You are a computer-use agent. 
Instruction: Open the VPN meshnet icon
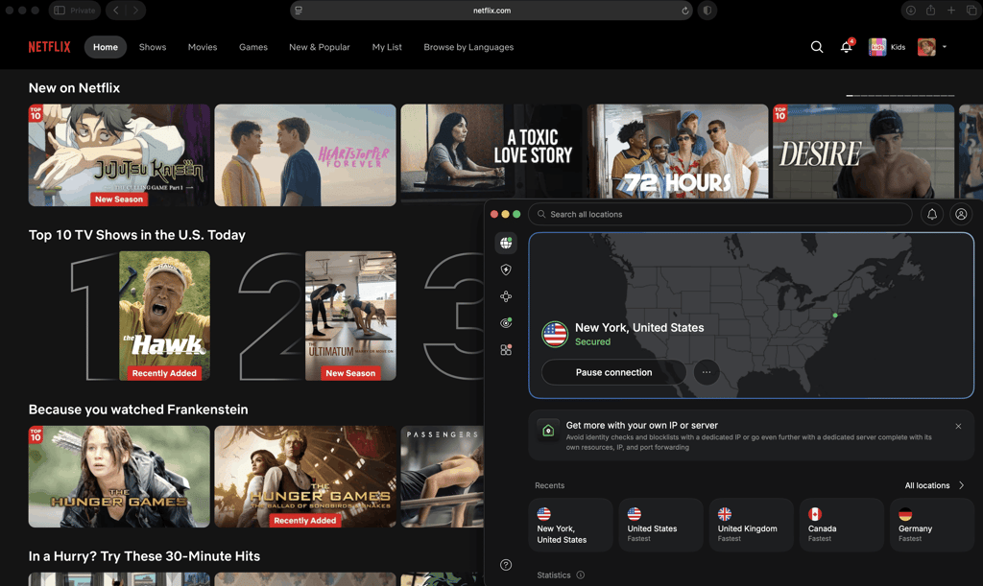tap(506, 296)
